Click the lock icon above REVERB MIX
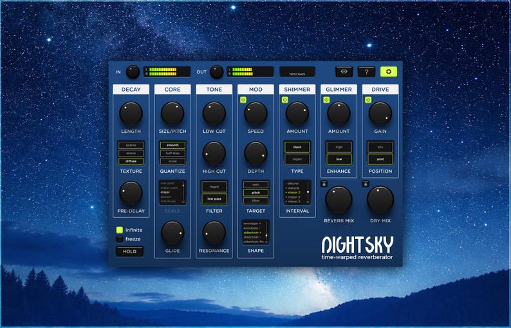 324,184
